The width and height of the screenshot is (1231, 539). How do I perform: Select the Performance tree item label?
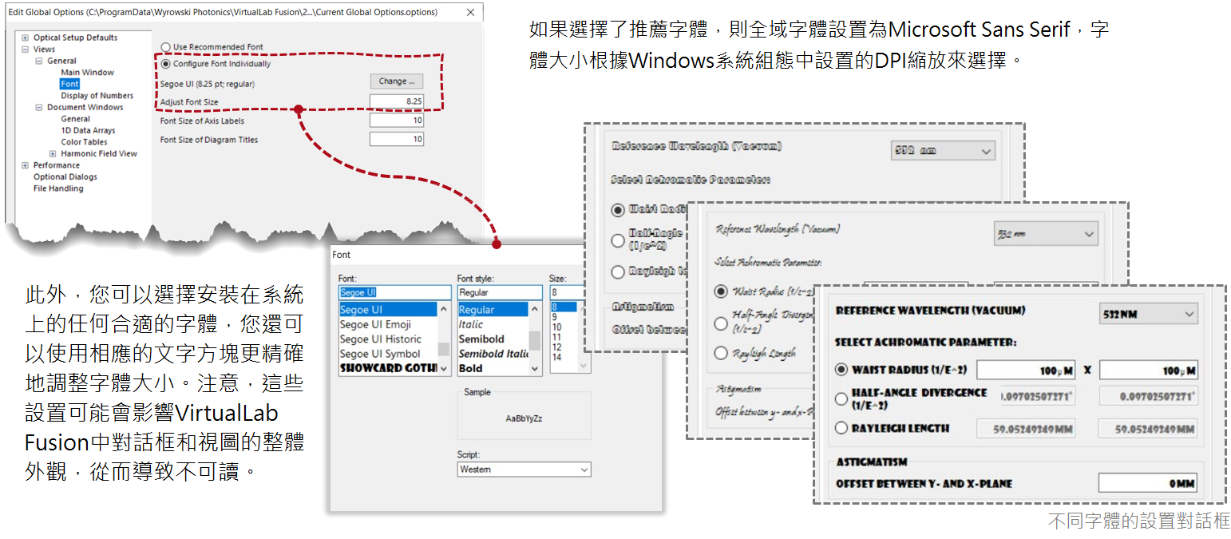pos(57,165)
